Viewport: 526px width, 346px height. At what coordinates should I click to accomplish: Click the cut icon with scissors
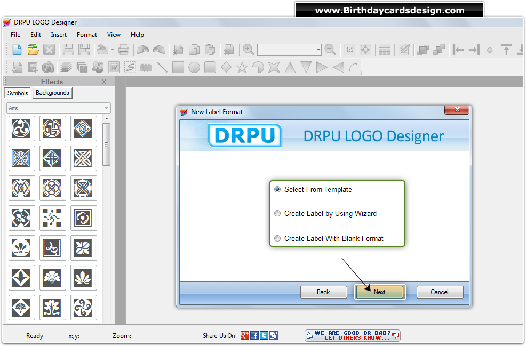[x=178, y=50]
